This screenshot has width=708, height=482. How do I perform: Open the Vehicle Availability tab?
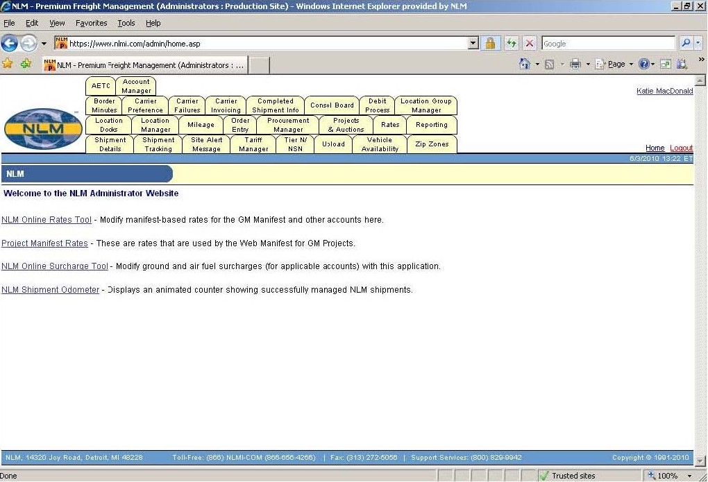(380, 144)
